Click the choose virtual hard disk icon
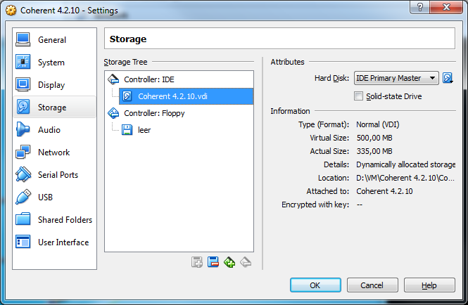Viewport: 468px width, 305px height. point(448,78)
